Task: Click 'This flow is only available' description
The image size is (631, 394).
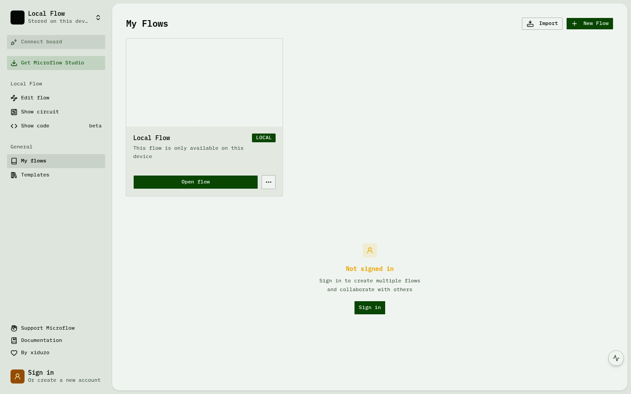Action: coord(188,152)
